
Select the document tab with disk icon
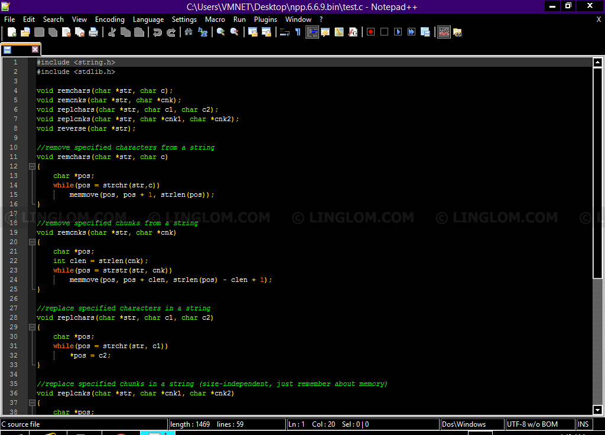point(20,50)
